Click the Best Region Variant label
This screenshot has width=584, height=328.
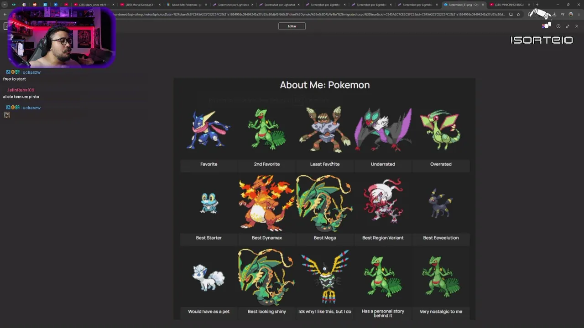(x=383, y=238)
